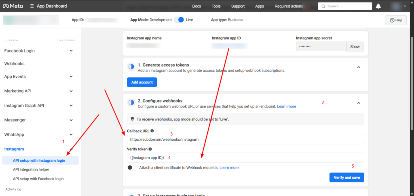This screenshot has height=196, width=414.
Task: Click the Instagram app secret field
Action: coord(321,47)
